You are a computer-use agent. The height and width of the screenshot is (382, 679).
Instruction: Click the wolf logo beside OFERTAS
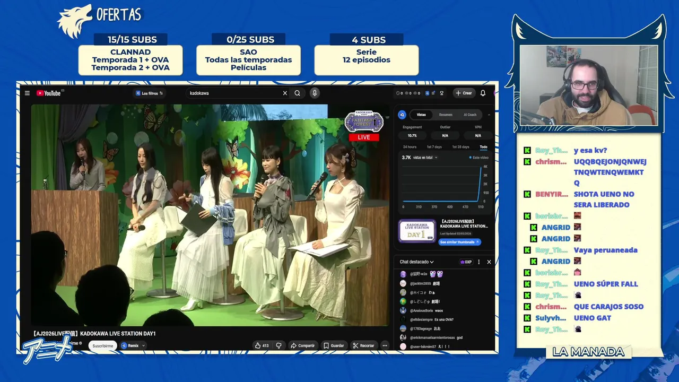(75, 22)
